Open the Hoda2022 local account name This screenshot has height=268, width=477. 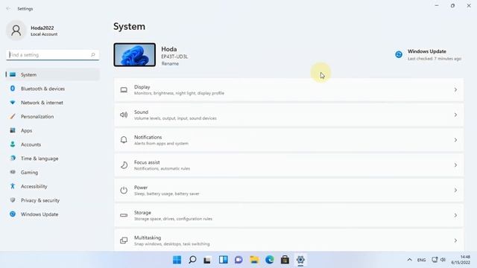click(42, 28)
